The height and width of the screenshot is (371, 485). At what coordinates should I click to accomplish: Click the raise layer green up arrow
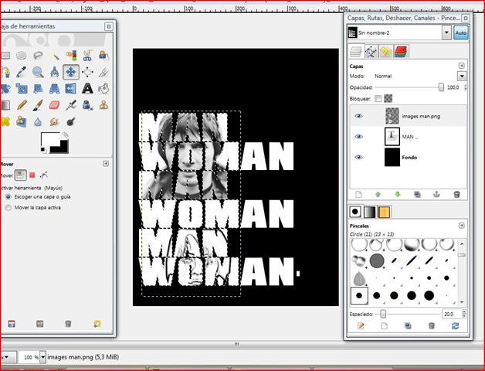pyautogui.click(x=378, y=194)
